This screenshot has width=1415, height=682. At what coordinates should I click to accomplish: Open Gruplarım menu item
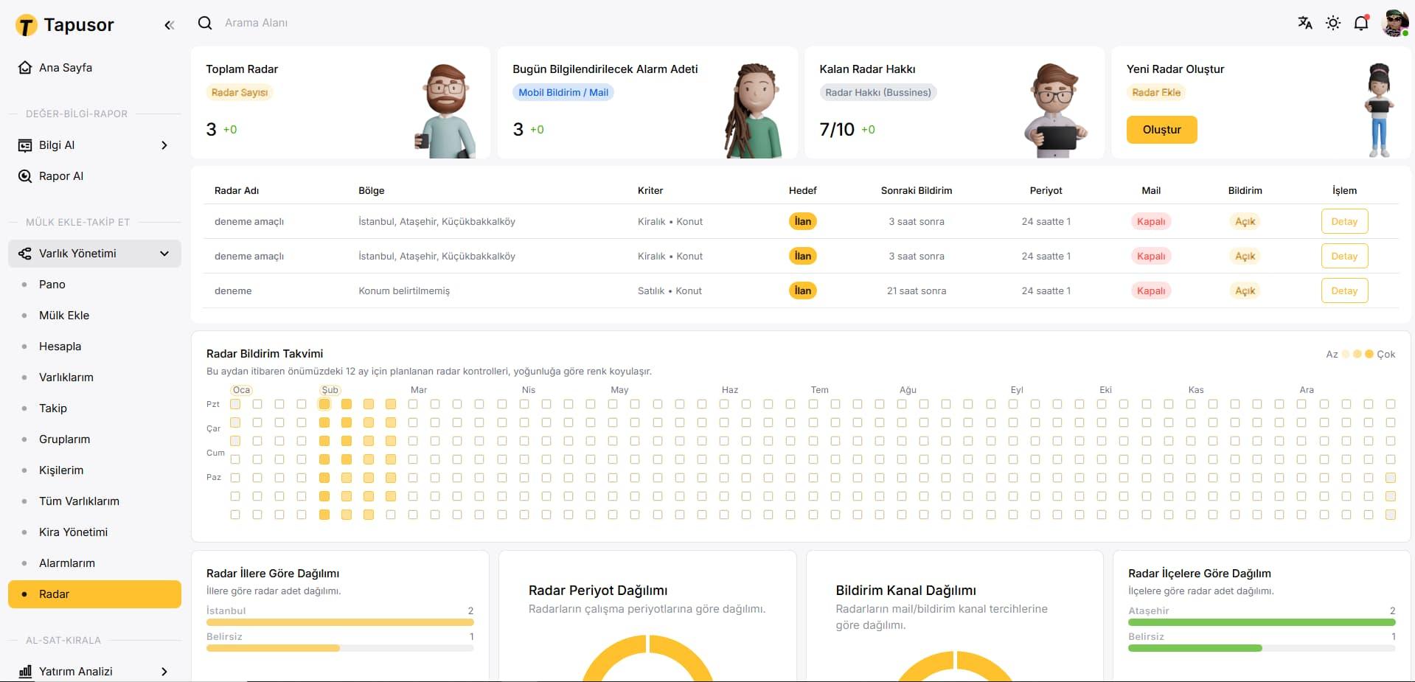pos(94,439)
